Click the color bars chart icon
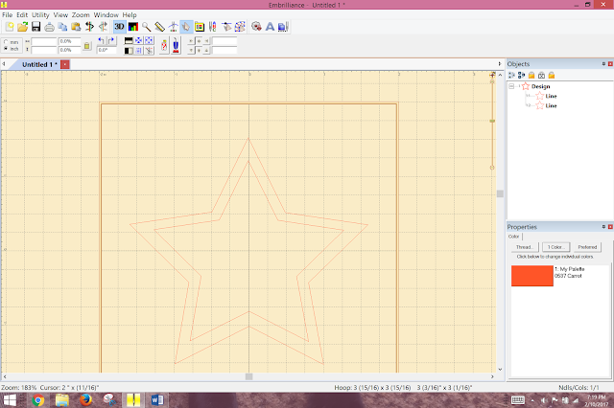Screen dimensions: 614x408 point(133,27)
